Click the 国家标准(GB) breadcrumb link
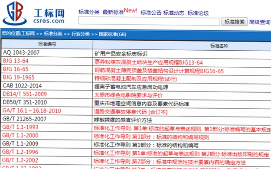271x169 pixels. tap(112, 34)
